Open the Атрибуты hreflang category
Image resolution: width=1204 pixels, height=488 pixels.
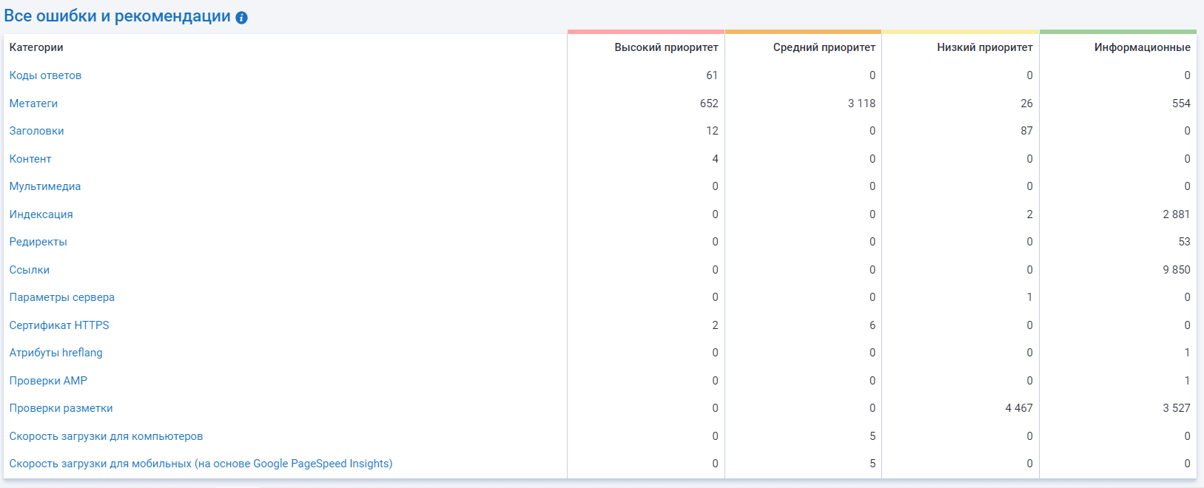click(x=56, y=353)
